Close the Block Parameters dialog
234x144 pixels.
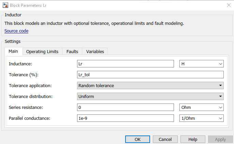point(228,5)
